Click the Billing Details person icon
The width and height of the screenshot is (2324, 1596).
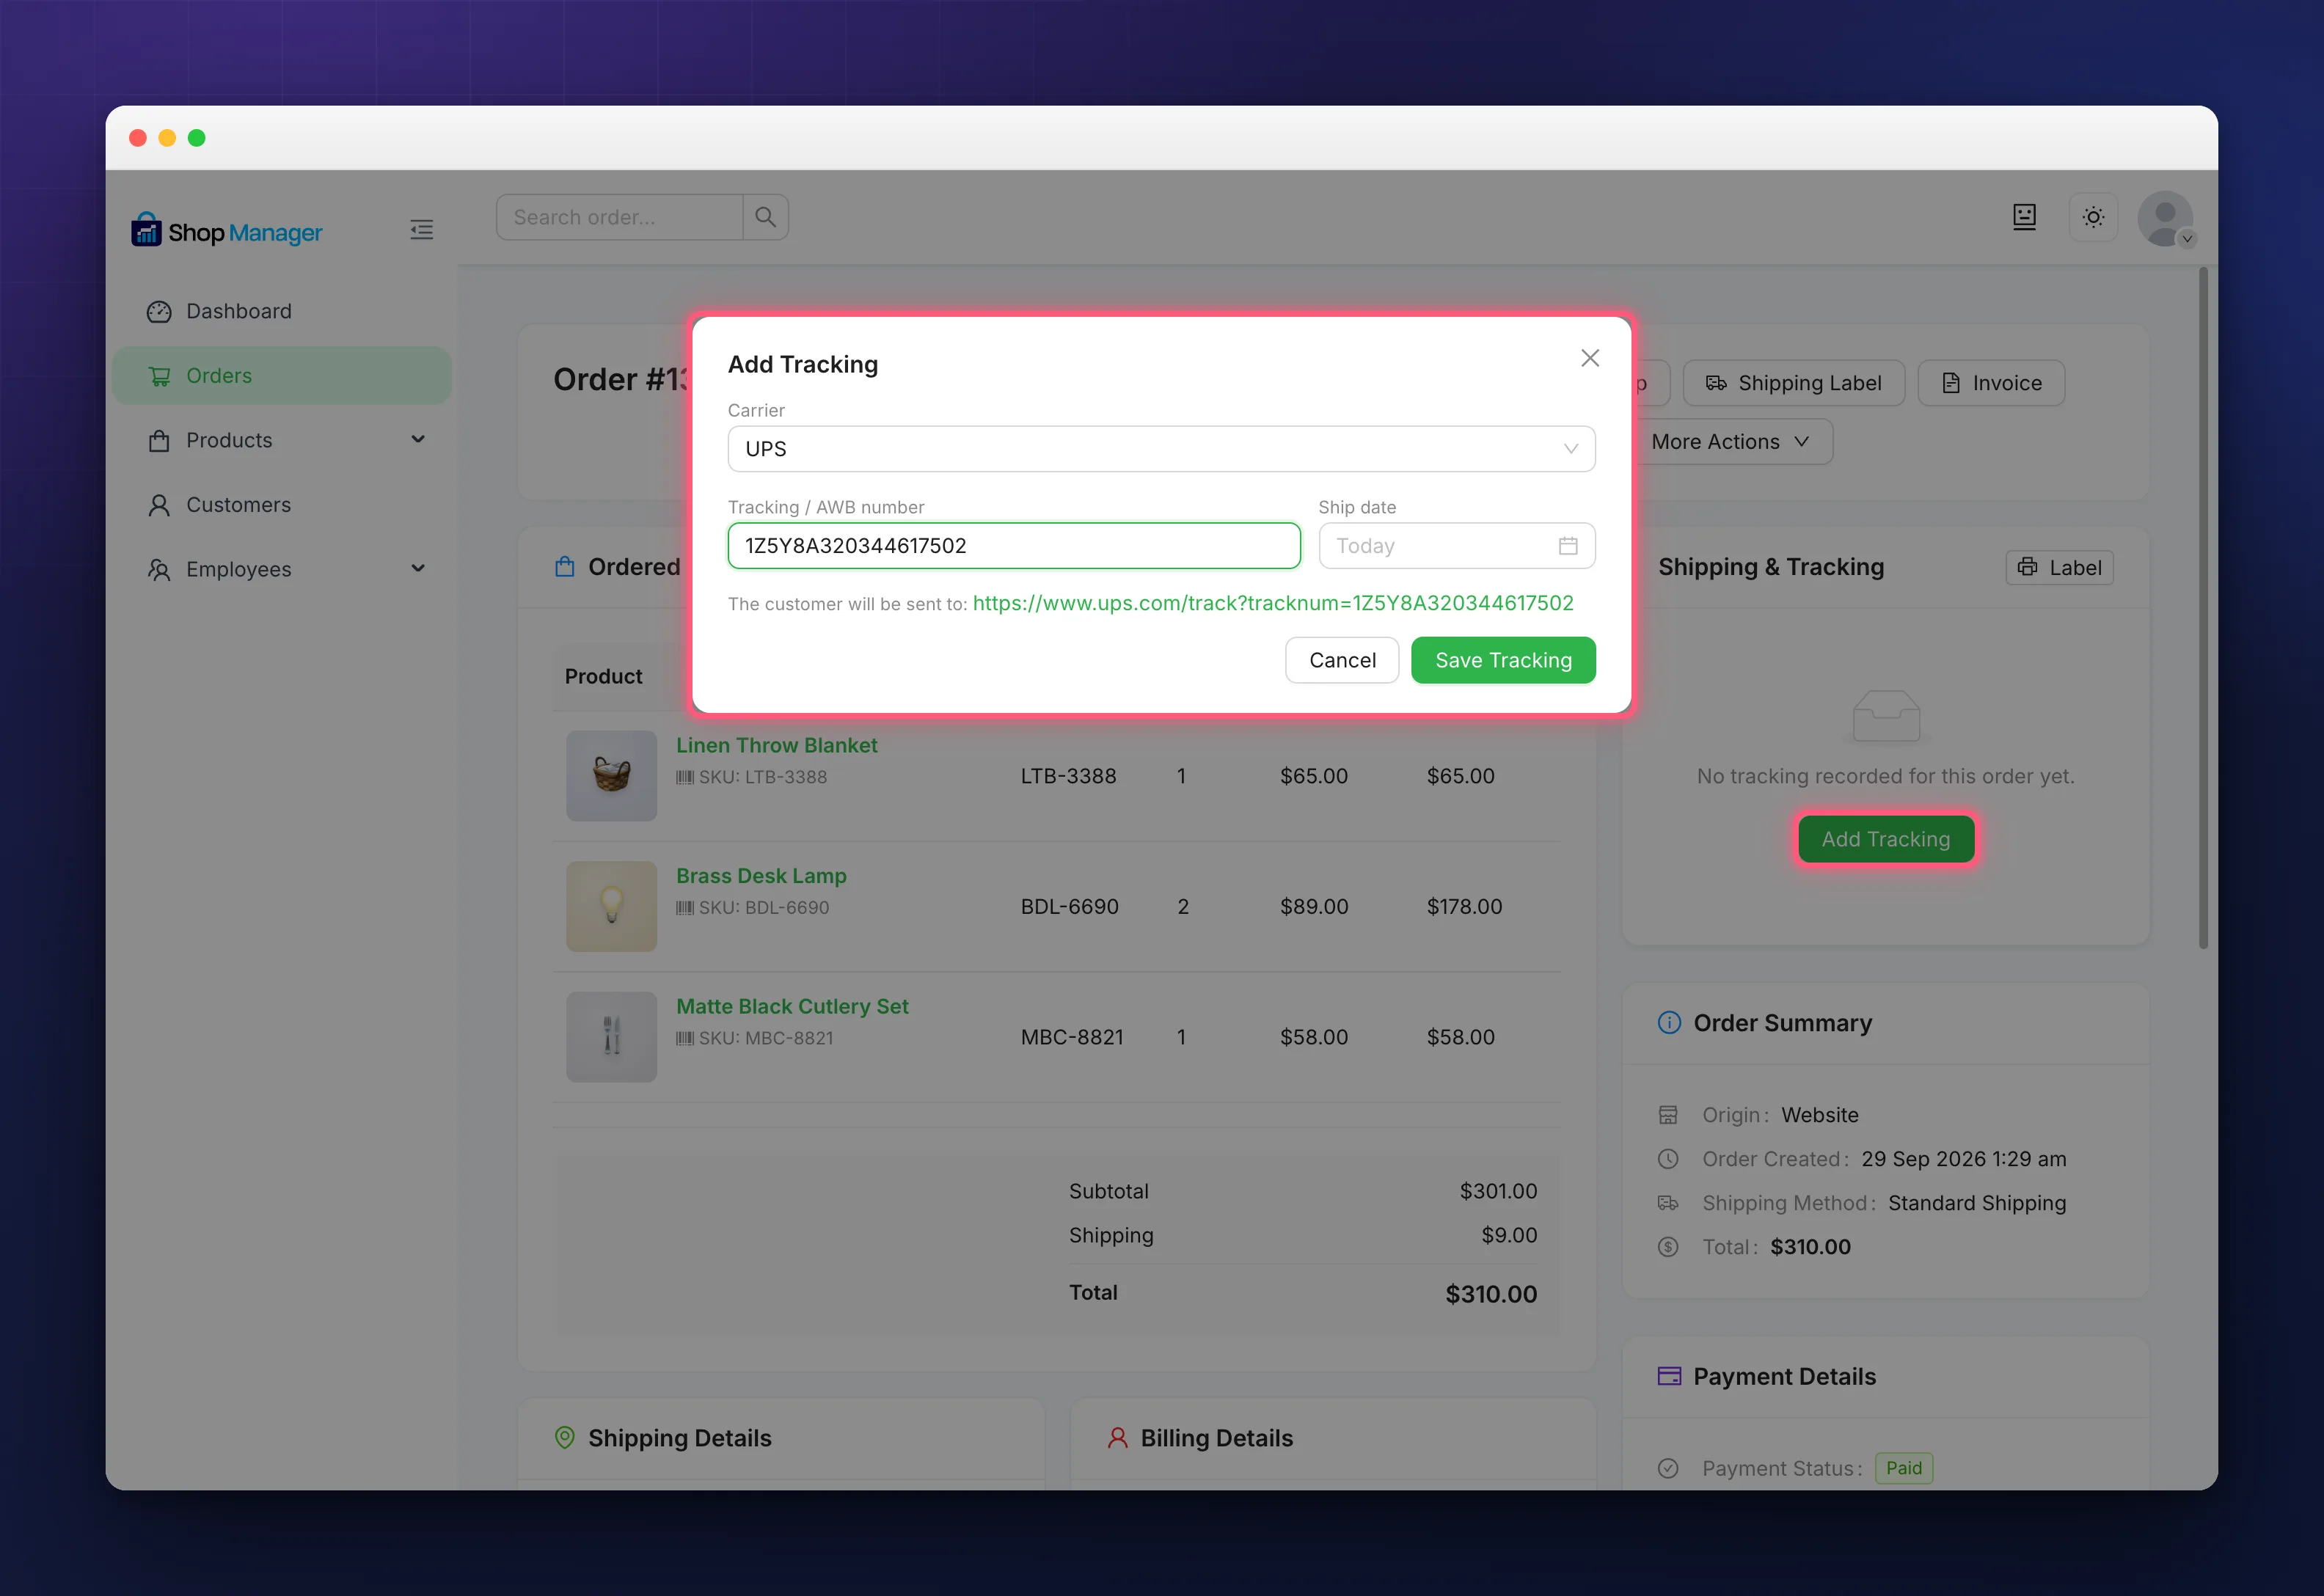(x=1117, y=1438)
